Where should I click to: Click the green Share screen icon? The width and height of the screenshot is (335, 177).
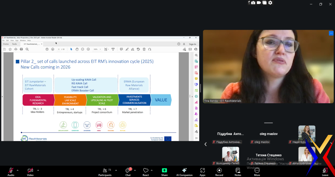pyautogui.click(x=164, y=171)
